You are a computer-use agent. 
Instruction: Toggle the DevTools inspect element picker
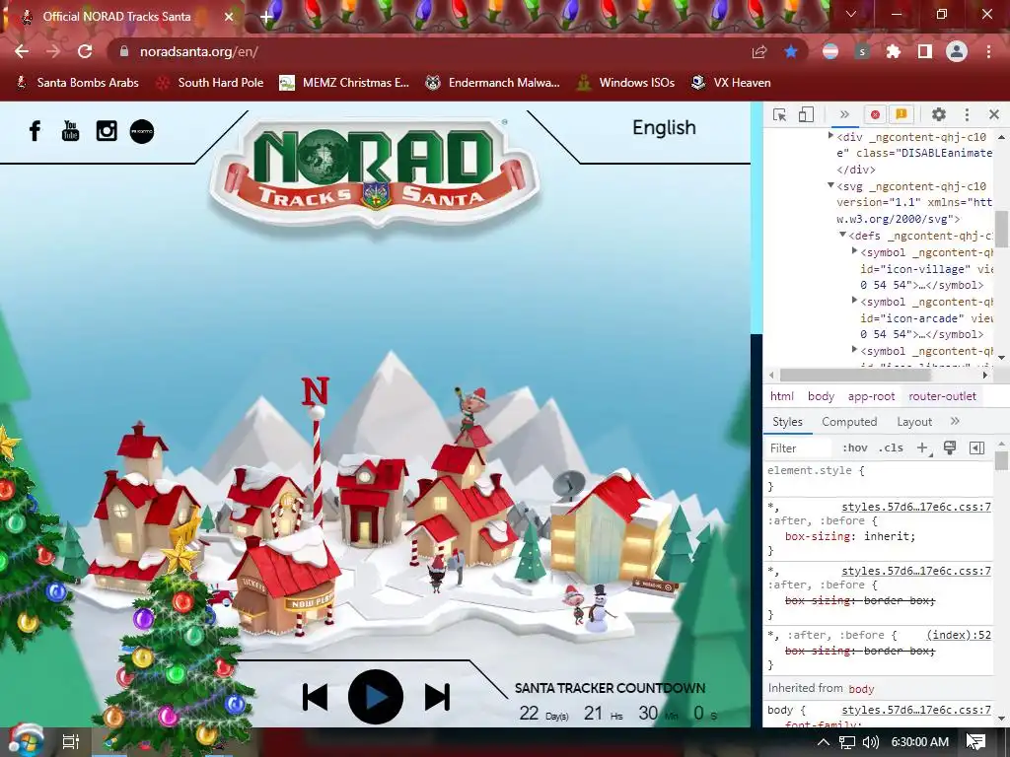tap(779, 114)
